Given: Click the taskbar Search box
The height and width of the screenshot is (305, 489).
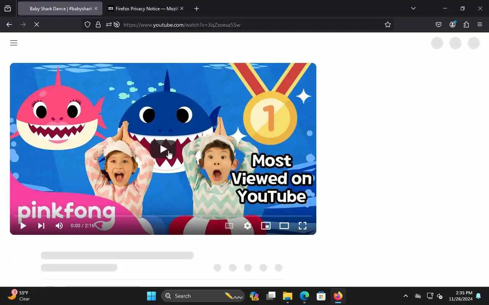Looking at the screenshot, I should point(203,296).
